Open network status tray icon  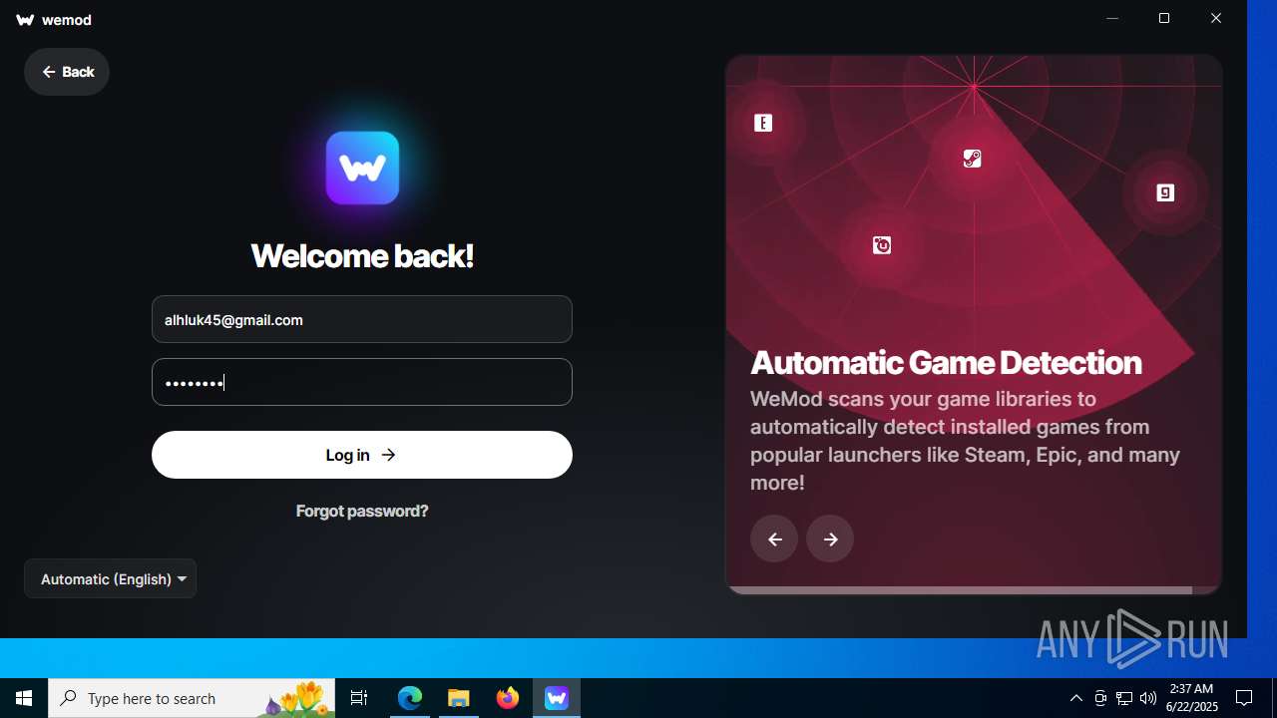click(x=1124, y=698)
